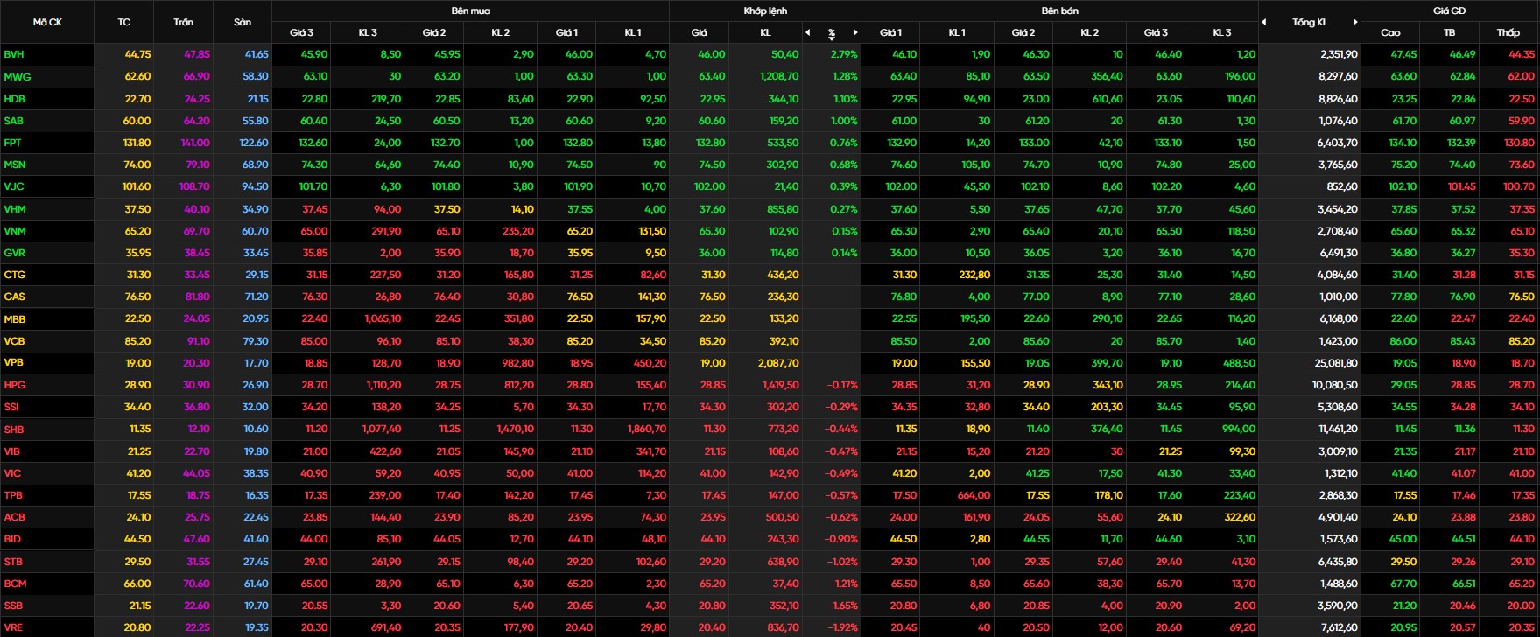Click the Giá 3 header under Bên mua
The image size is (1540, 637).
click(301, 32)
